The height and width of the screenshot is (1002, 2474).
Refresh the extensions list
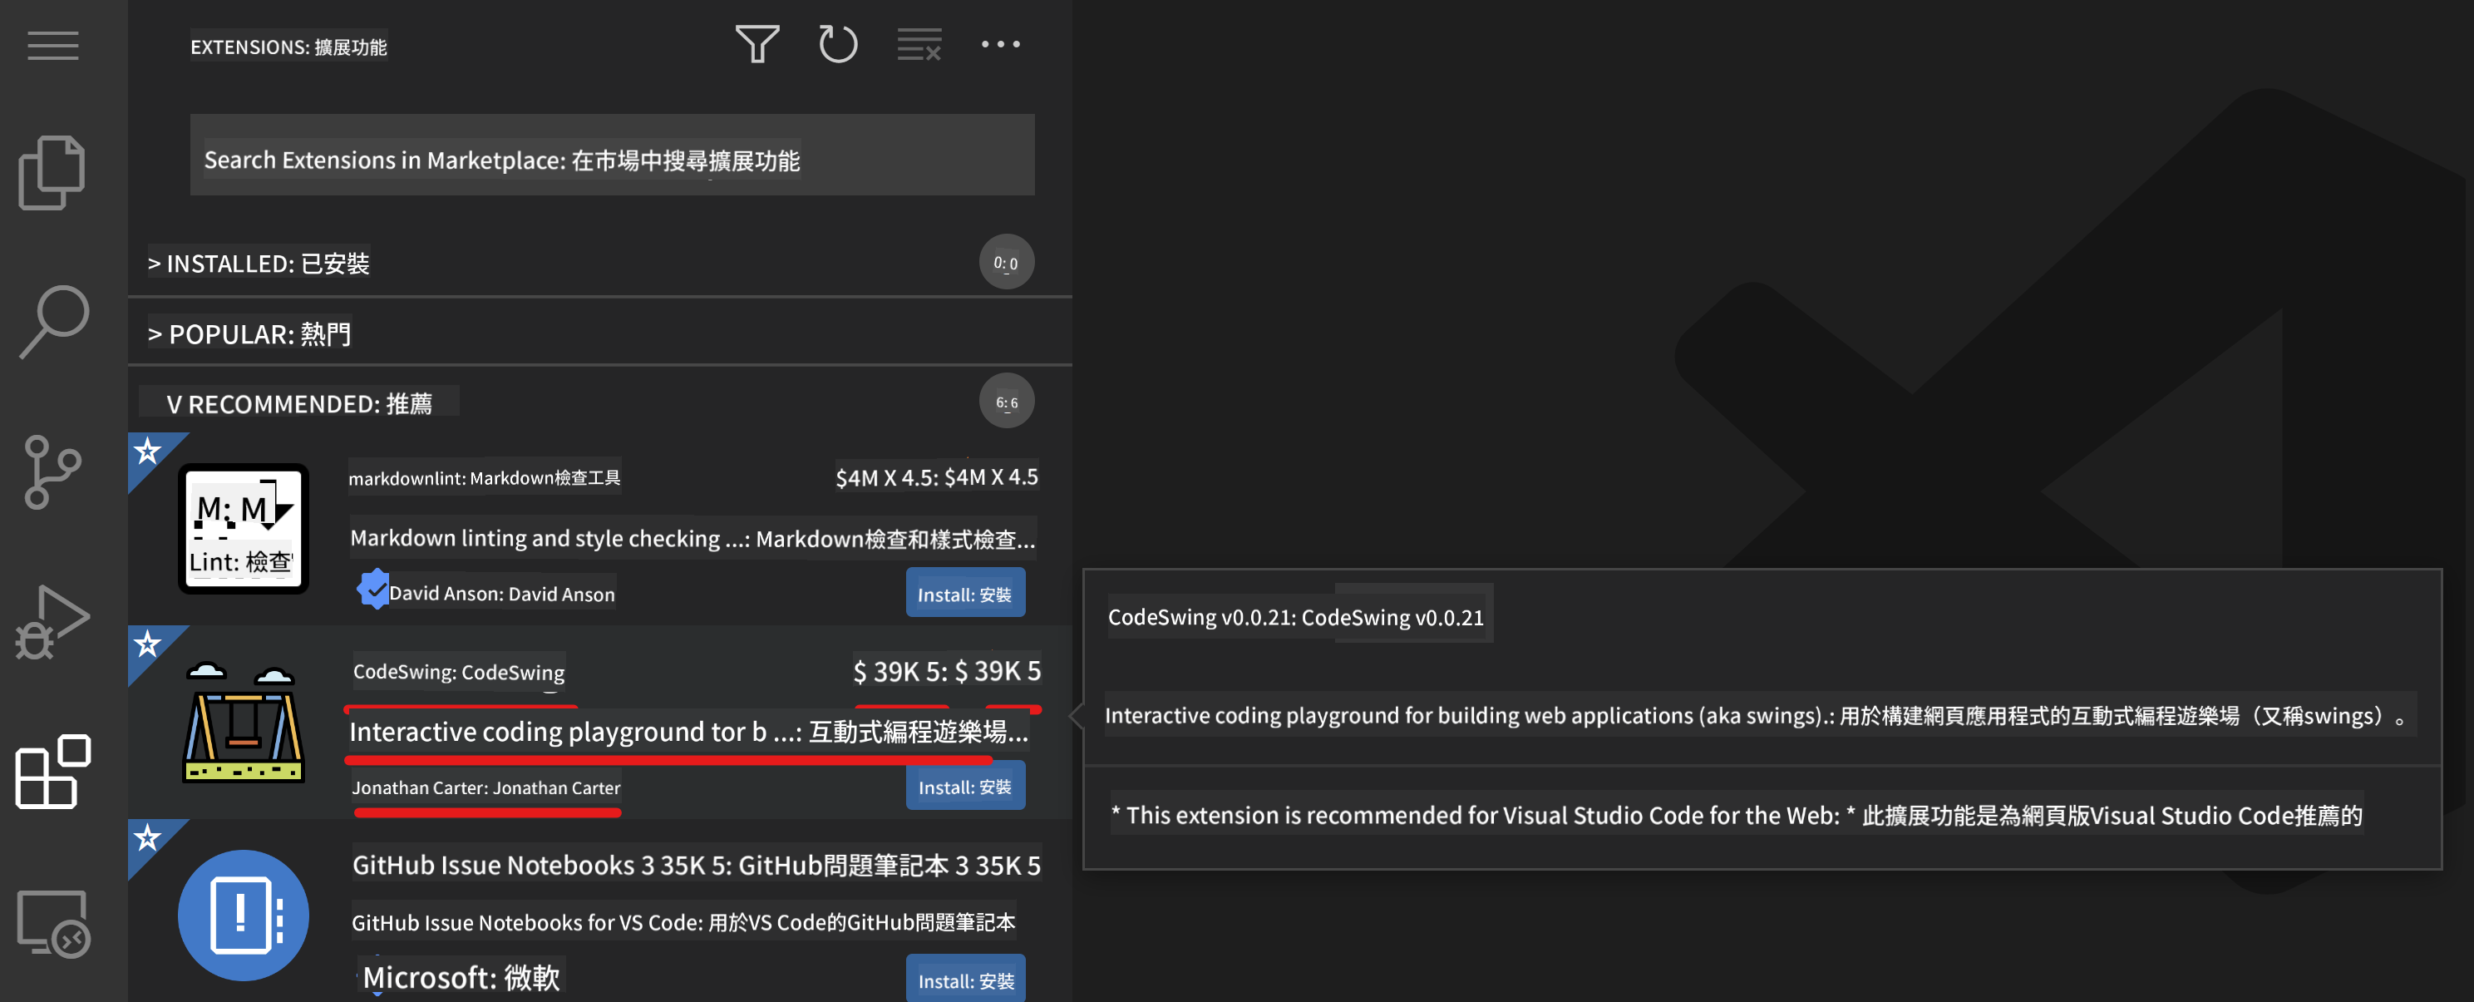click(x=837, y=44)
